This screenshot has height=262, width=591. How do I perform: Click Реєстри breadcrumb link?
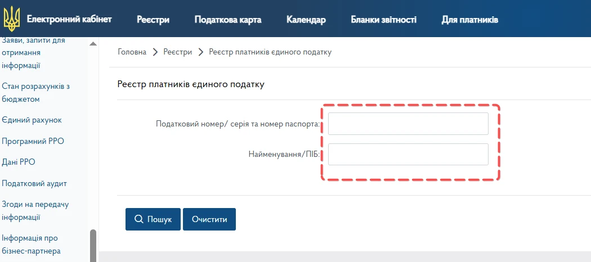(177, 52)
